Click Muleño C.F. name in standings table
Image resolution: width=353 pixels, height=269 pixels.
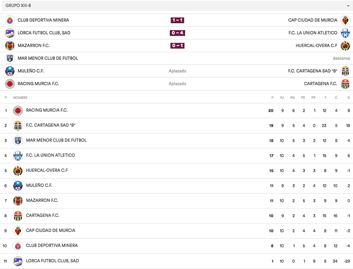[39, 185]
